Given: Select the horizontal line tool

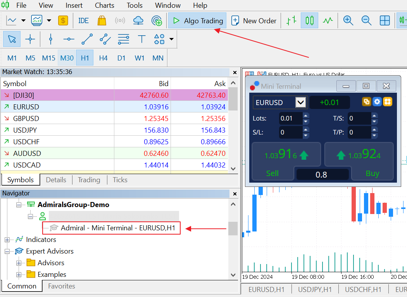Looking at the screenshot, I should 69,39.
